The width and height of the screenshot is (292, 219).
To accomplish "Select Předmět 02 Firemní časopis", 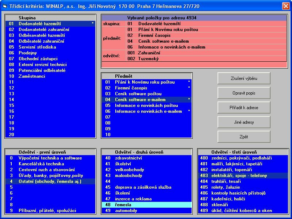I will click(x=147, y=88).
